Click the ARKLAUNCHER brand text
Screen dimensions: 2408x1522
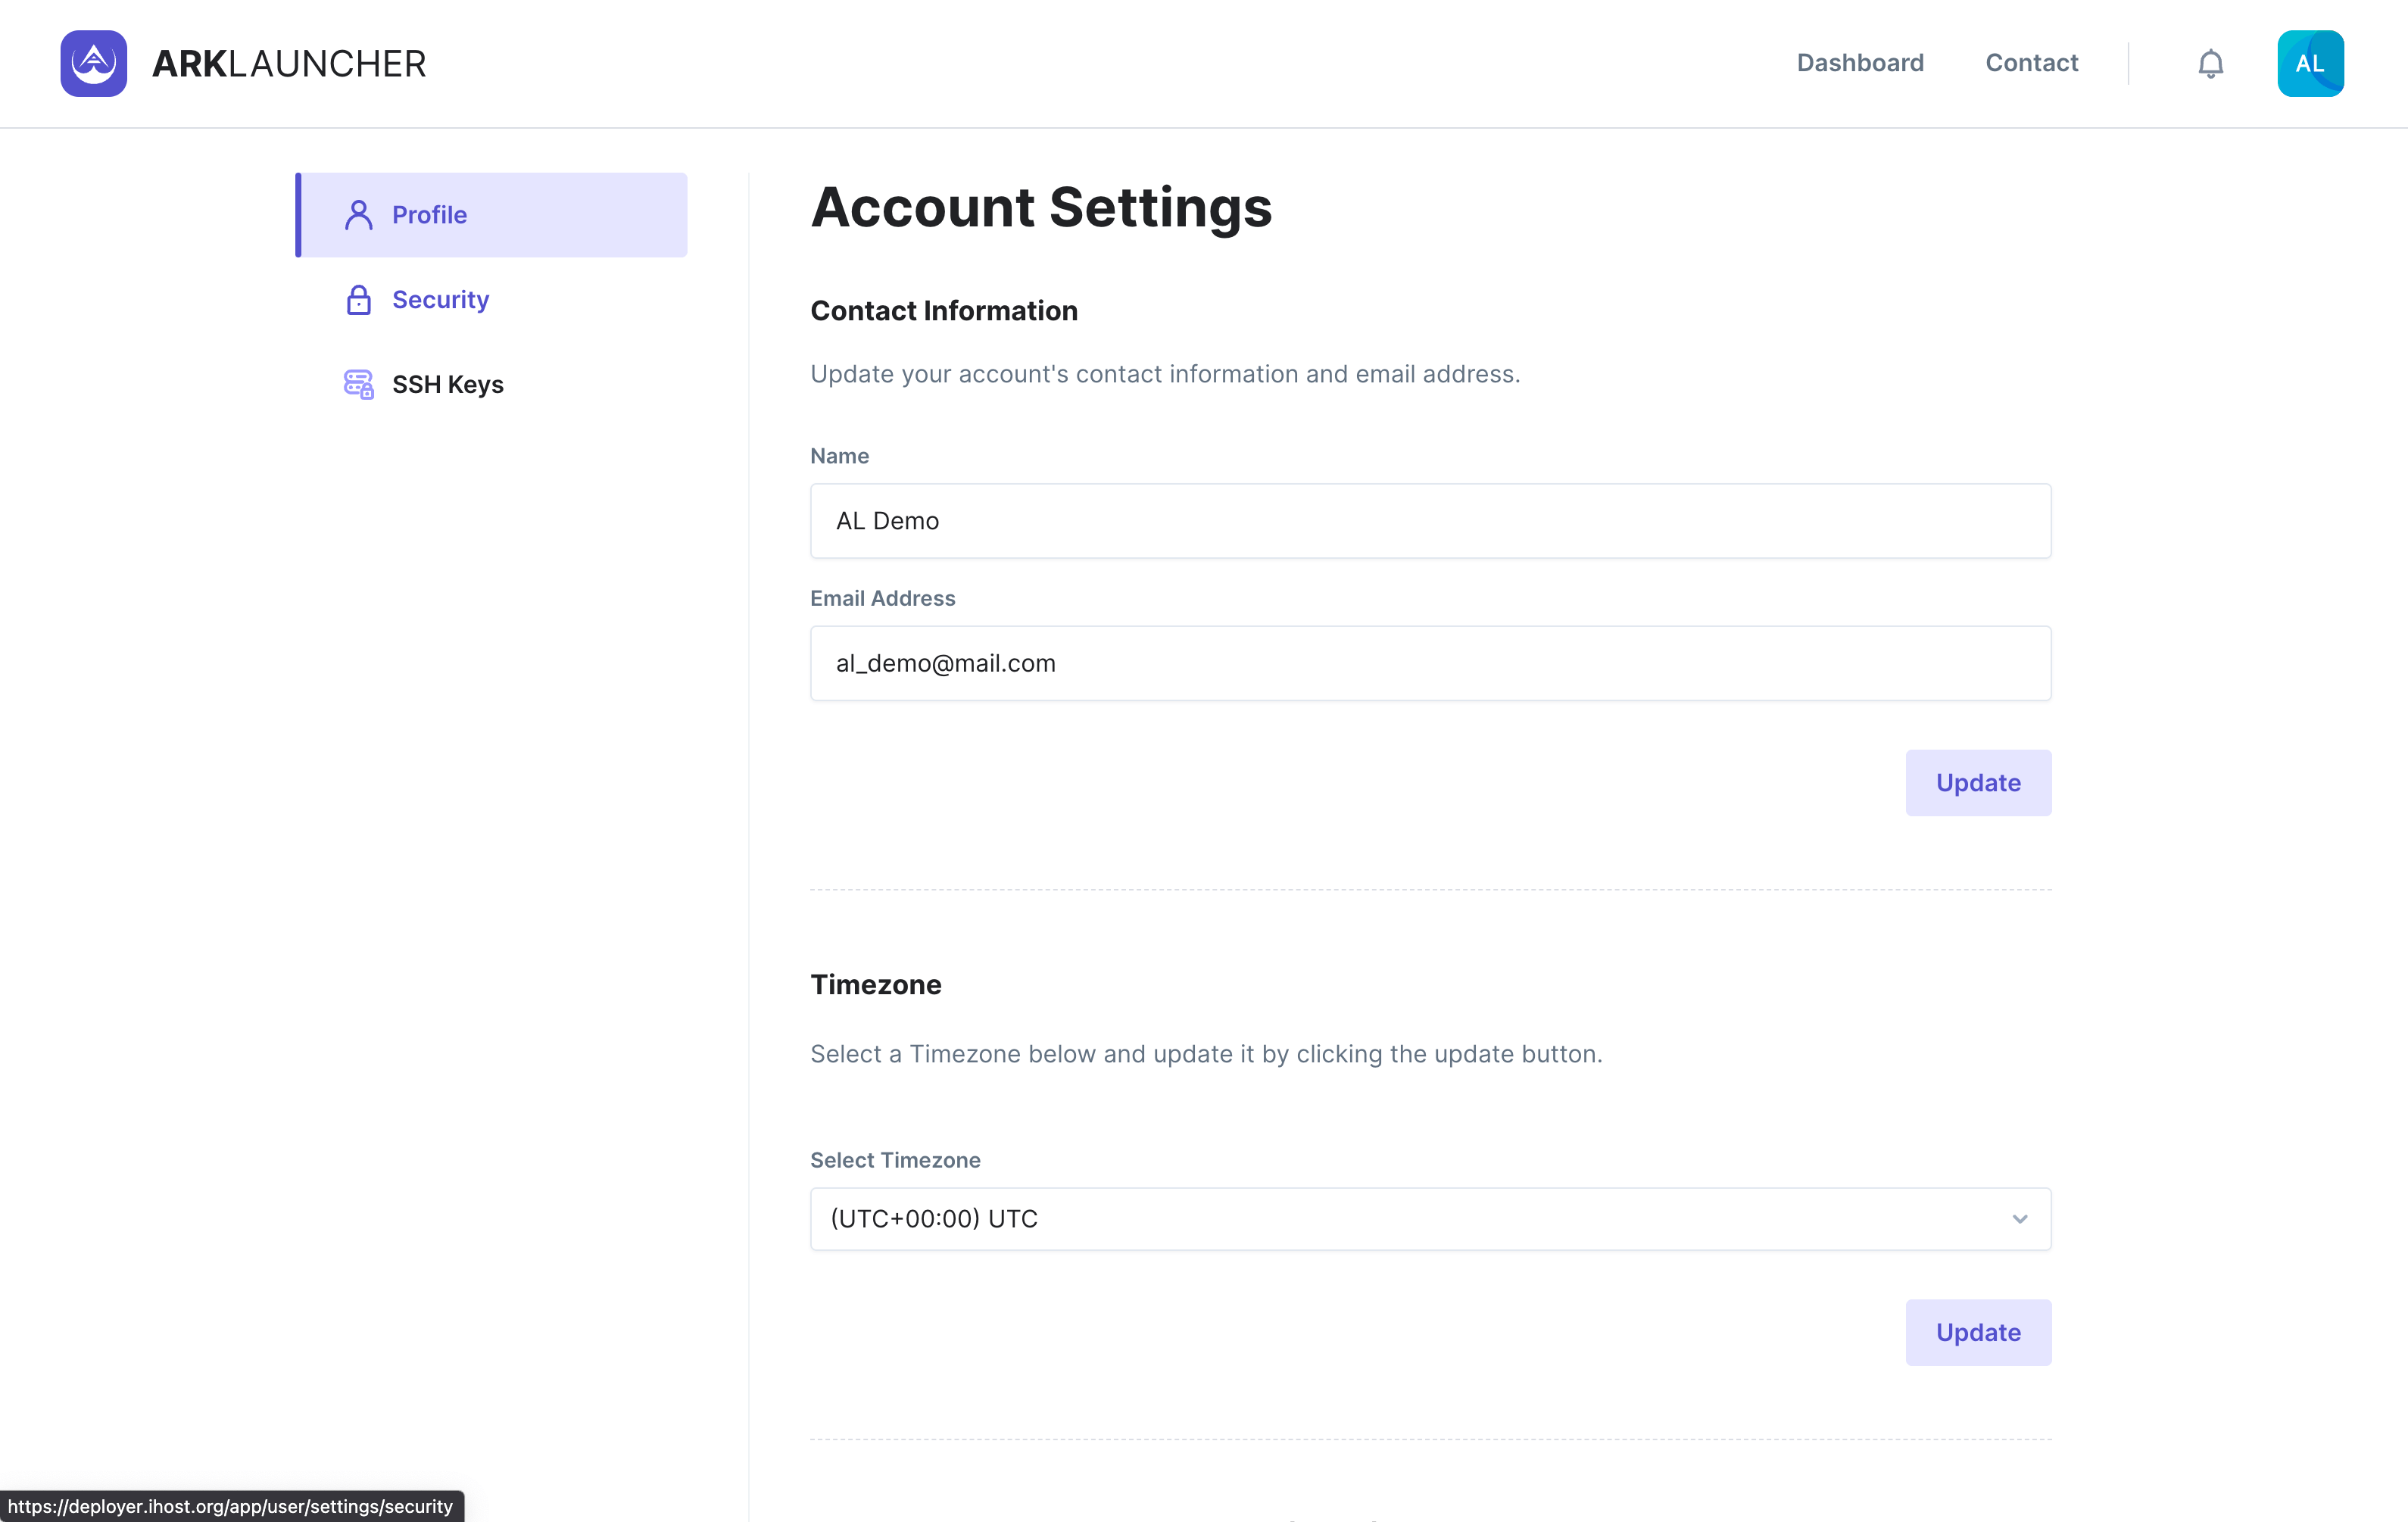coord(289,64)
